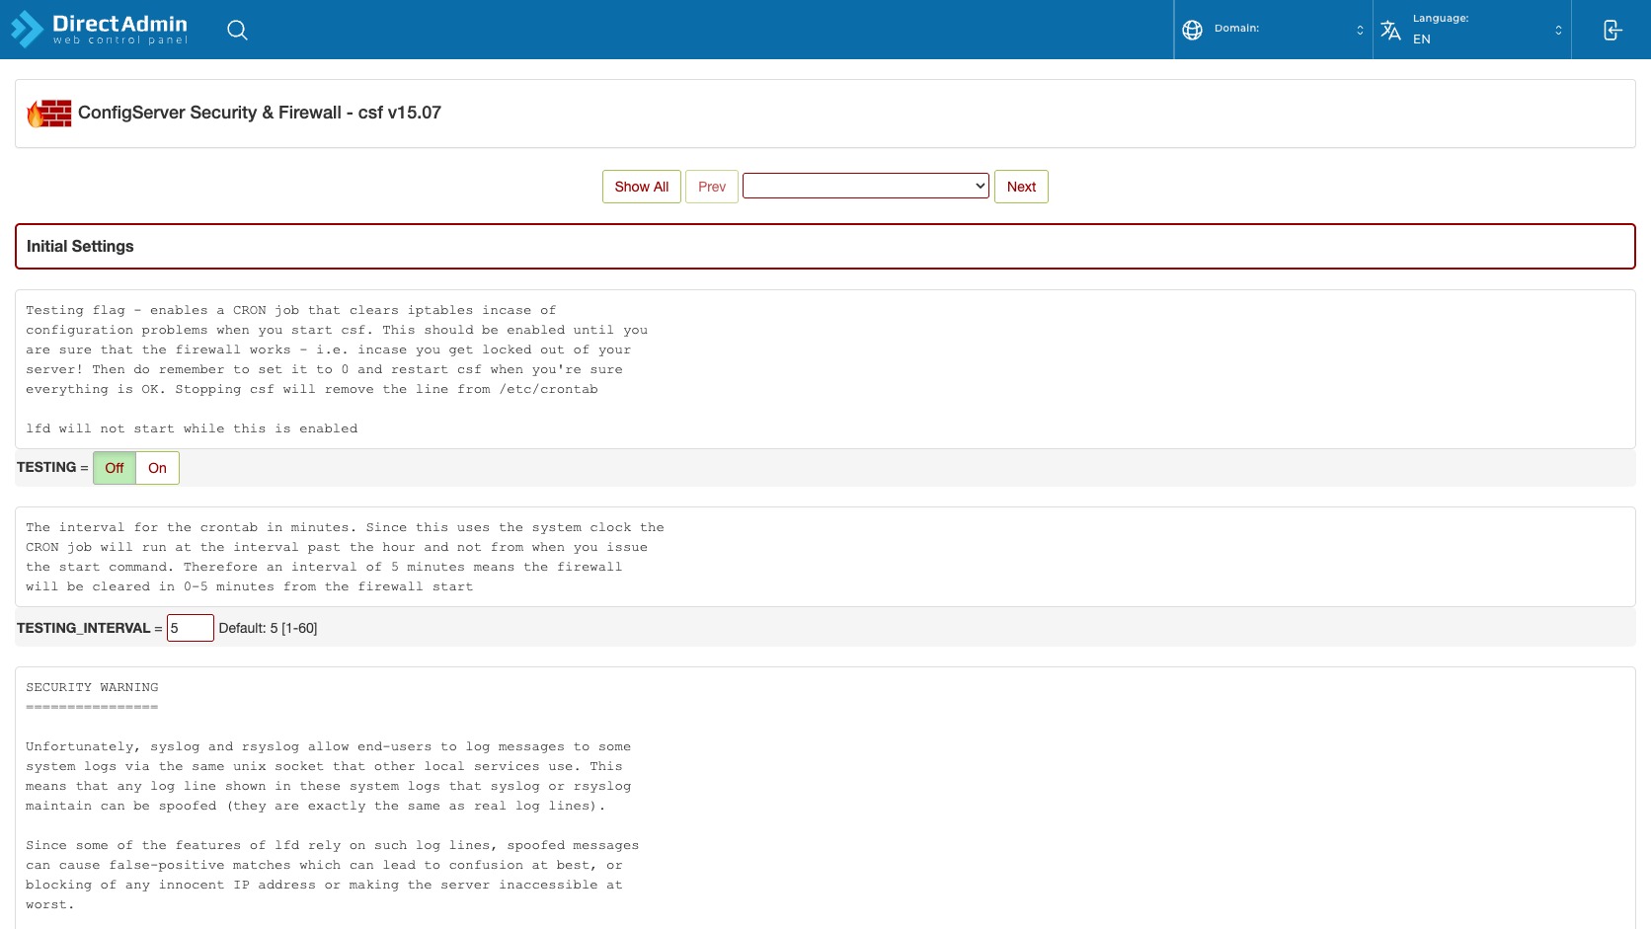1651x929 pixels.
Task: Open the Domain selector dropdown
Action: click(1274, 30)
